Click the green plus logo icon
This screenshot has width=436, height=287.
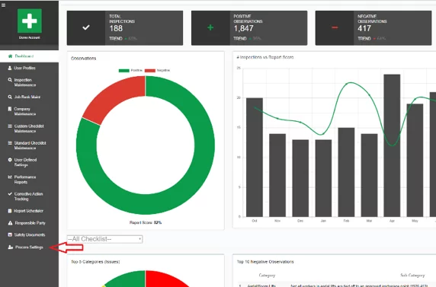coord(30,21)
